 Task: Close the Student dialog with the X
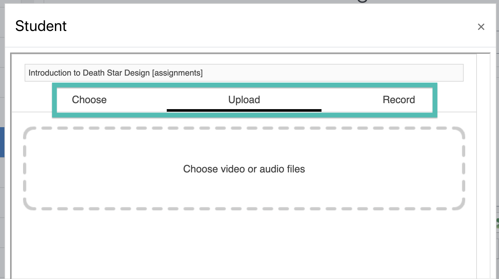coord(481,27)
